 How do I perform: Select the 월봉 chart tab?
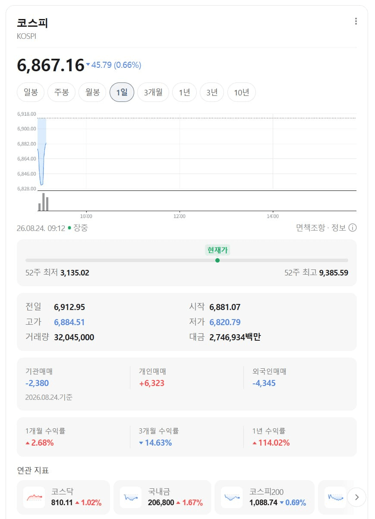click(x=92, y=92)
